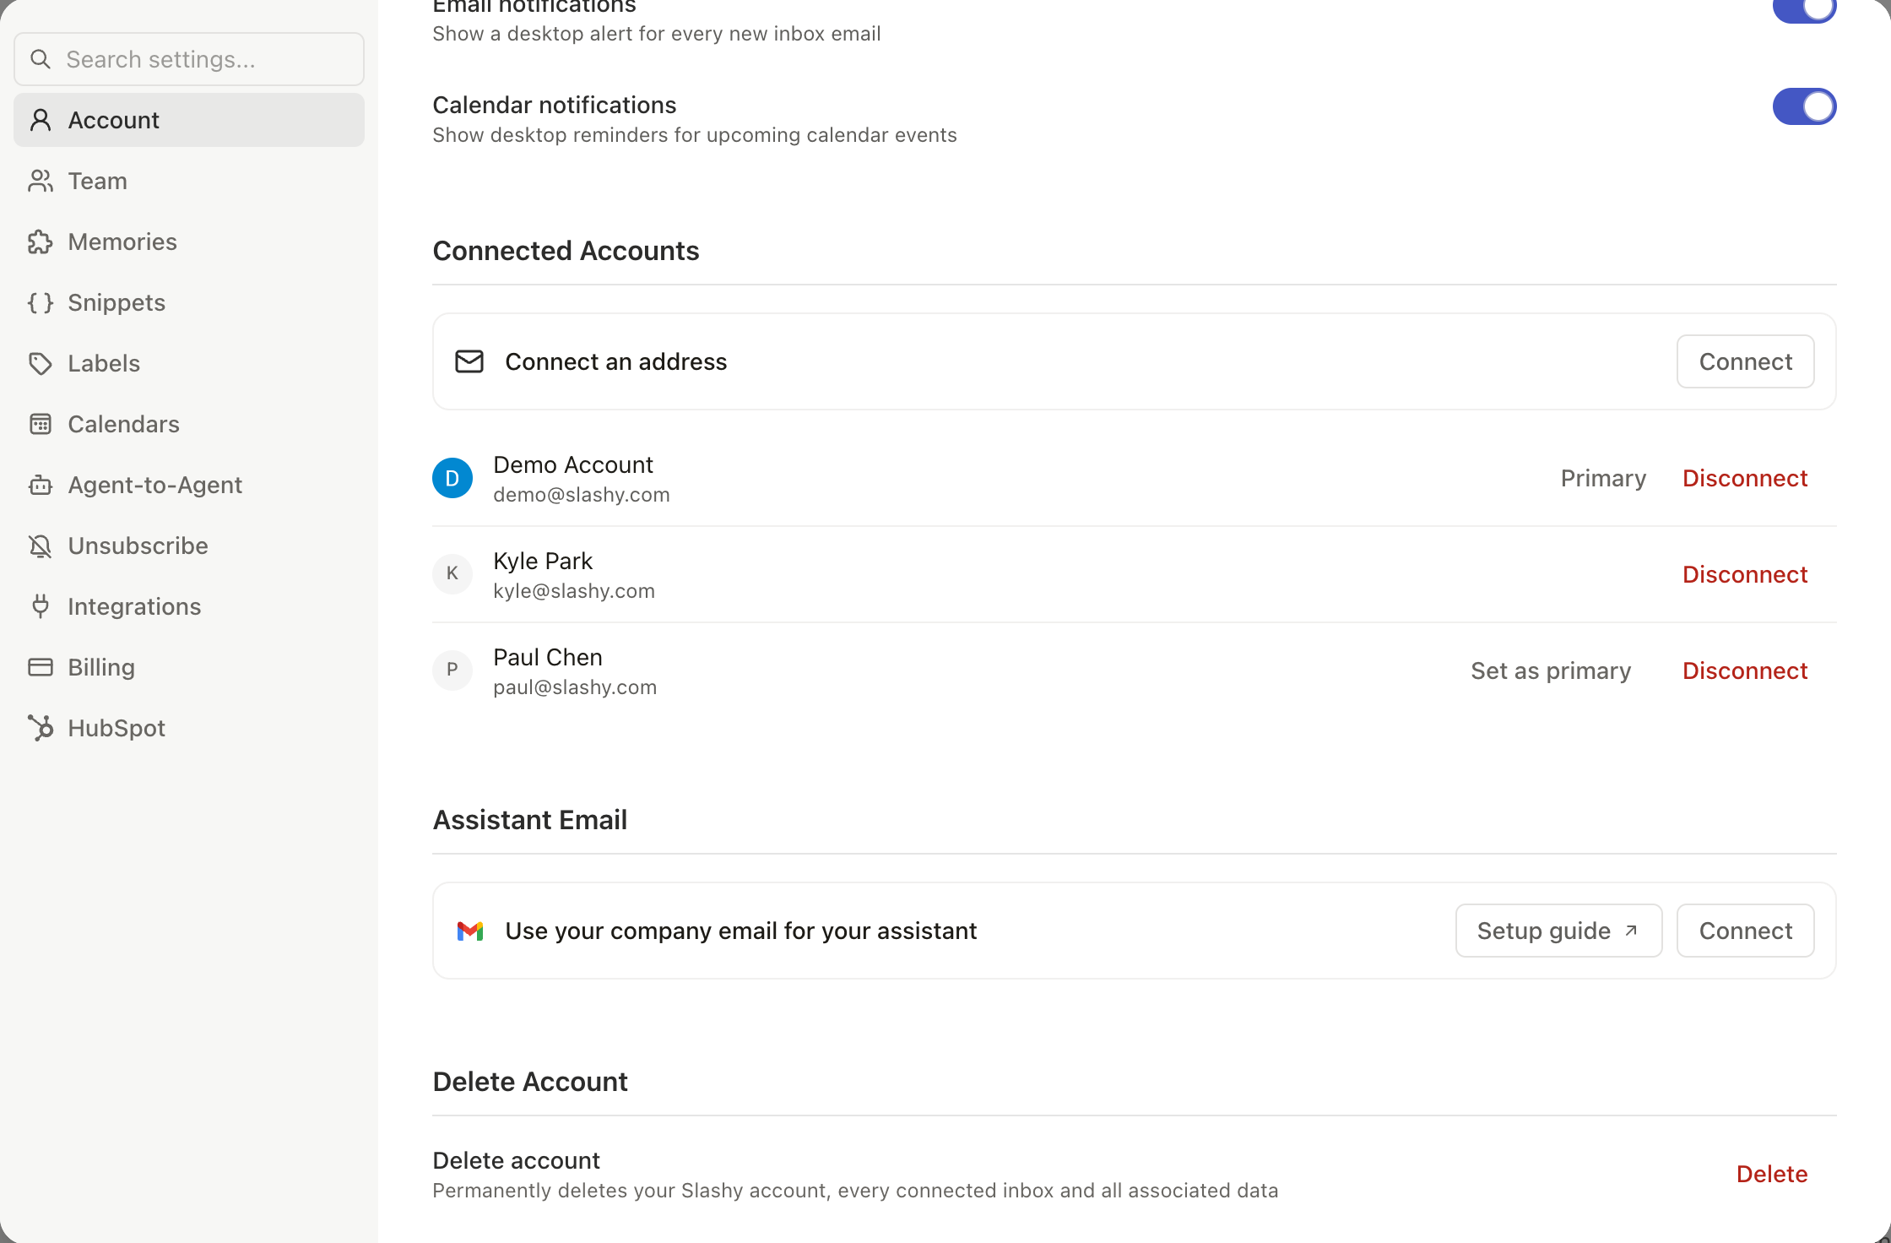Click the search magnifier icon
Image resolution: width=1891 pixels, height=1243 pixels.
click(x=40, y=59)
